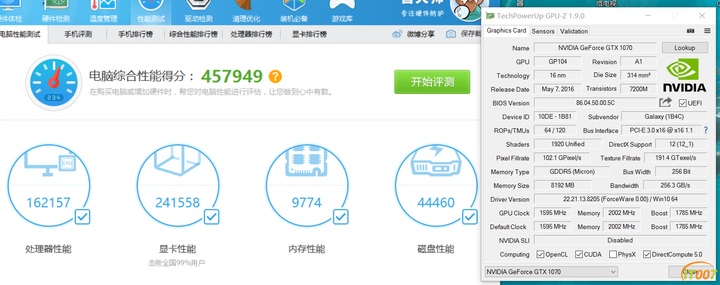Click the Name field NVIDIA GeForce GTX 1070

pyautogui.click(x=595, y=48)
